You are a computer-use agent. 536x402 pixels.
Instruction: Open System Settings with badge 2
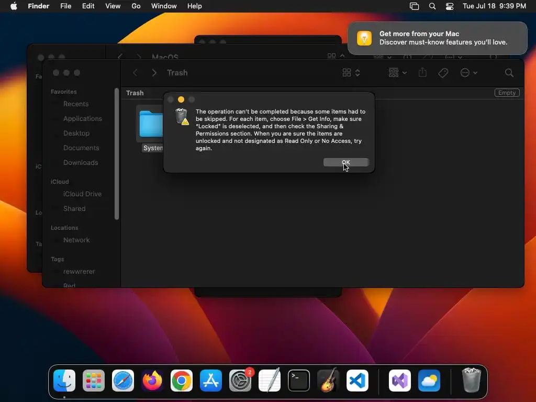point(240,380)
